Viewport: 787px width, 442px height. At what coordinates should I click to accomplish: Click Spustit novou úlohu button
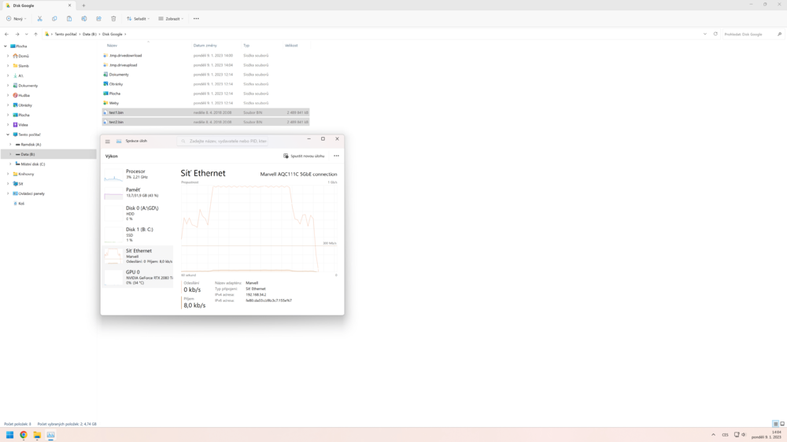point(304,156)
